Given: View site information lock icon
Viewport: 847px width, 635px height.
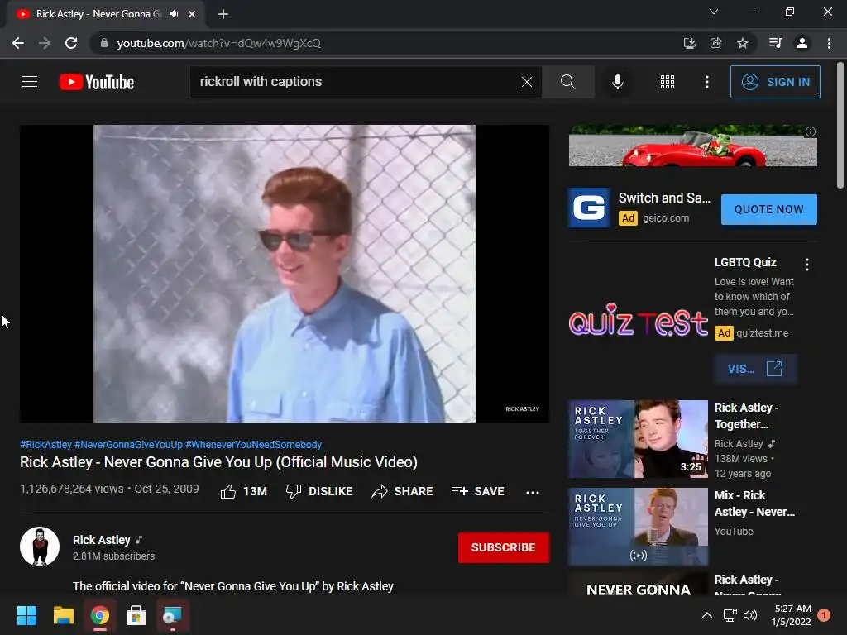Looking at the screenshot, I should tap(103, 43).
